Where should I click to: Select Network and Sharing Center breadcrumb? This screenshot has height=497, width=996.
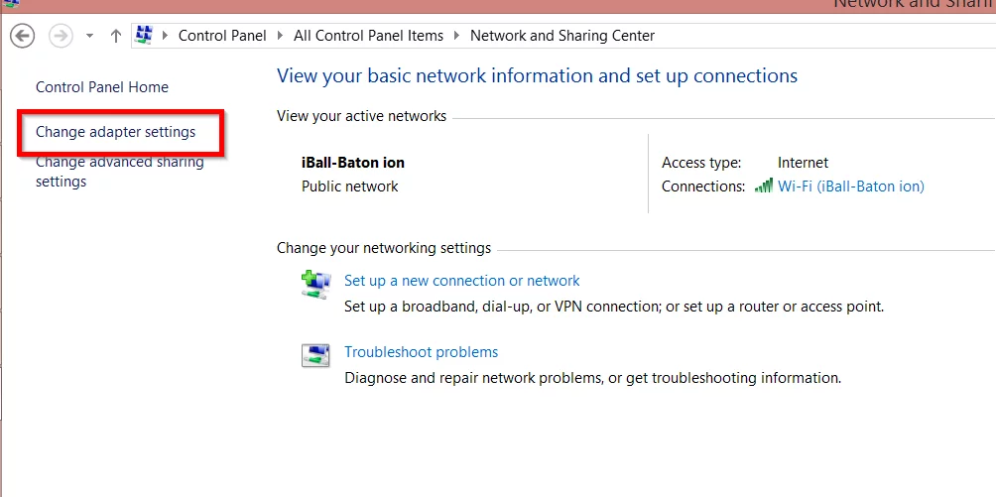562,36
